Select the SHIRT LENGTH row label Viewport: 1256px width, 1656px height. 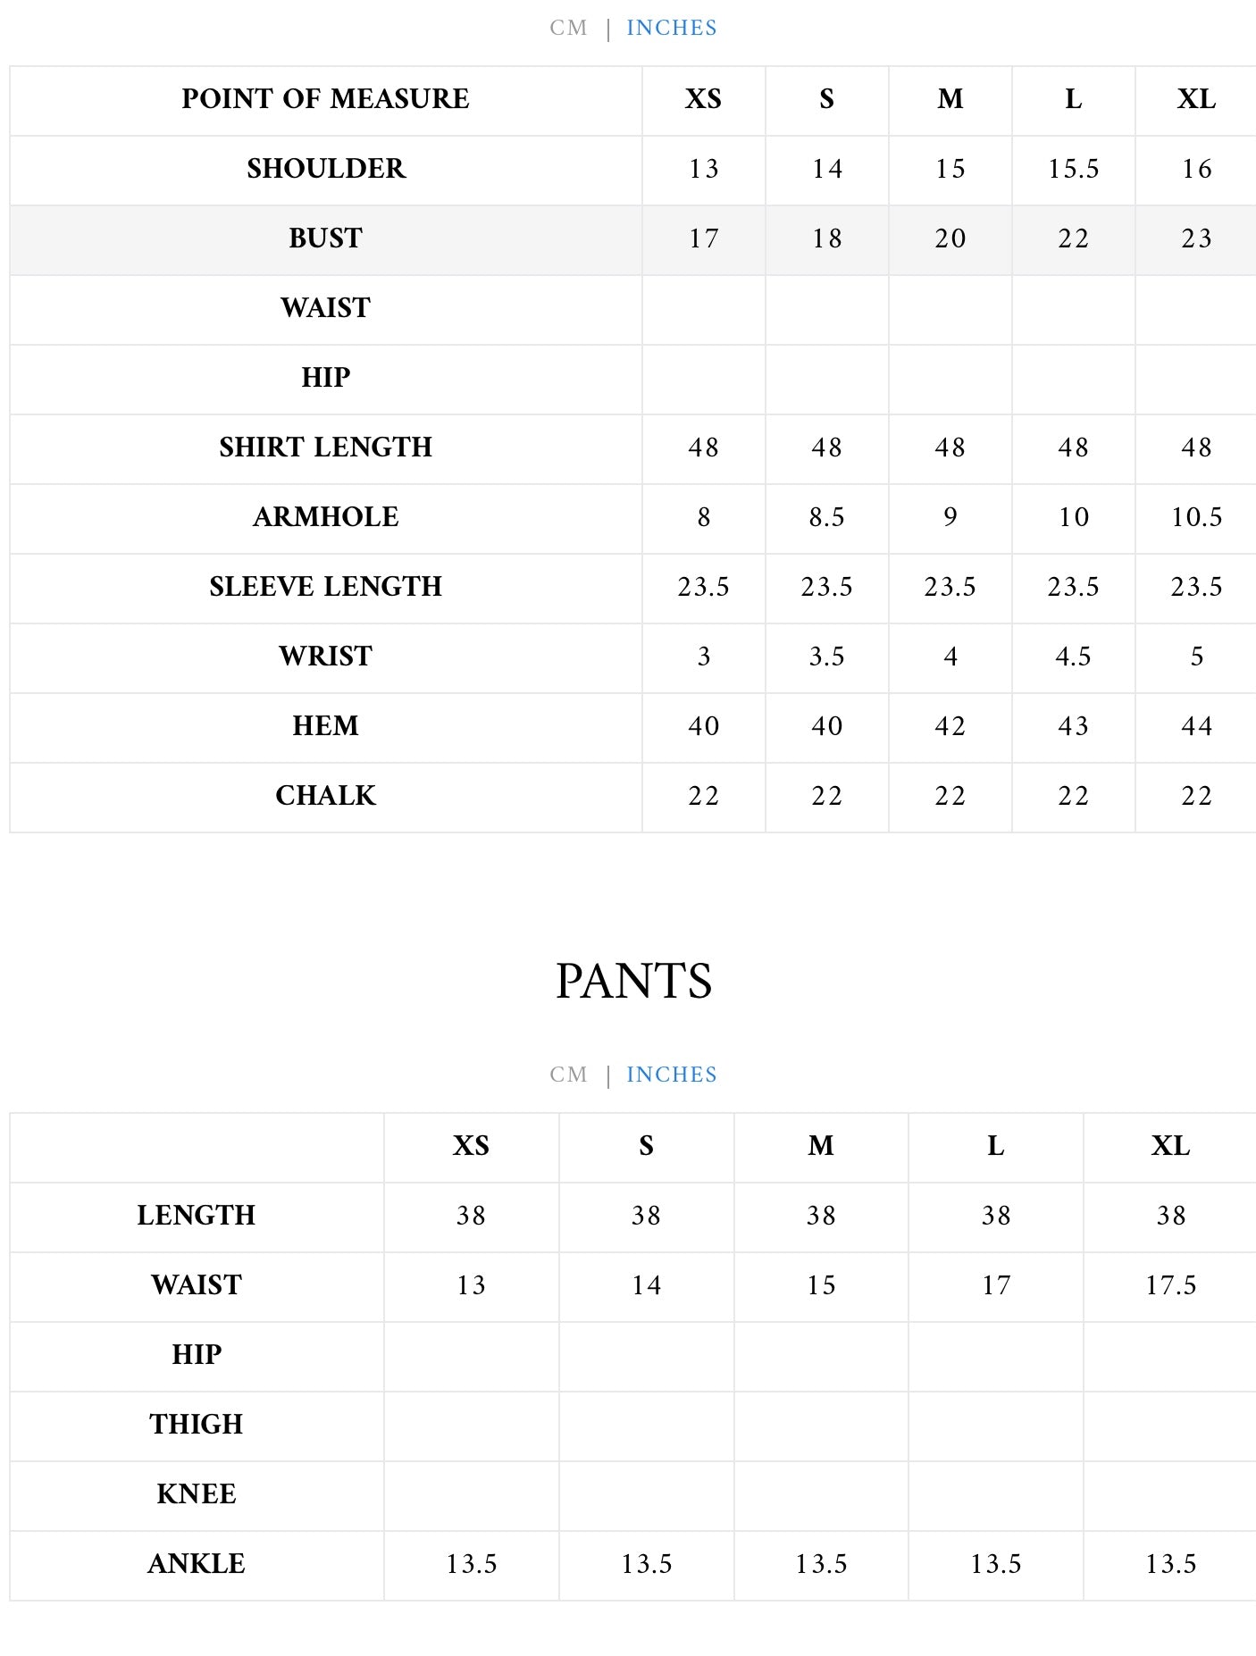pyautogui.click(x=325, y=447)
